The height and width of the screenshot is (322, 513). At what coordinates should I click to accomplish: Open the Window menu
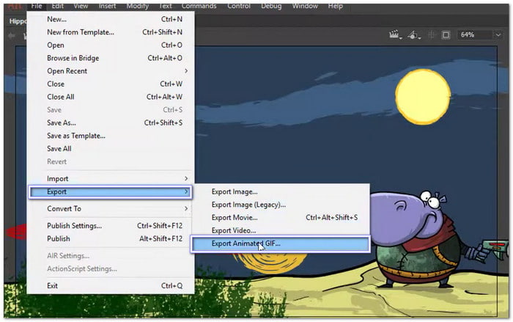[305, 6]
